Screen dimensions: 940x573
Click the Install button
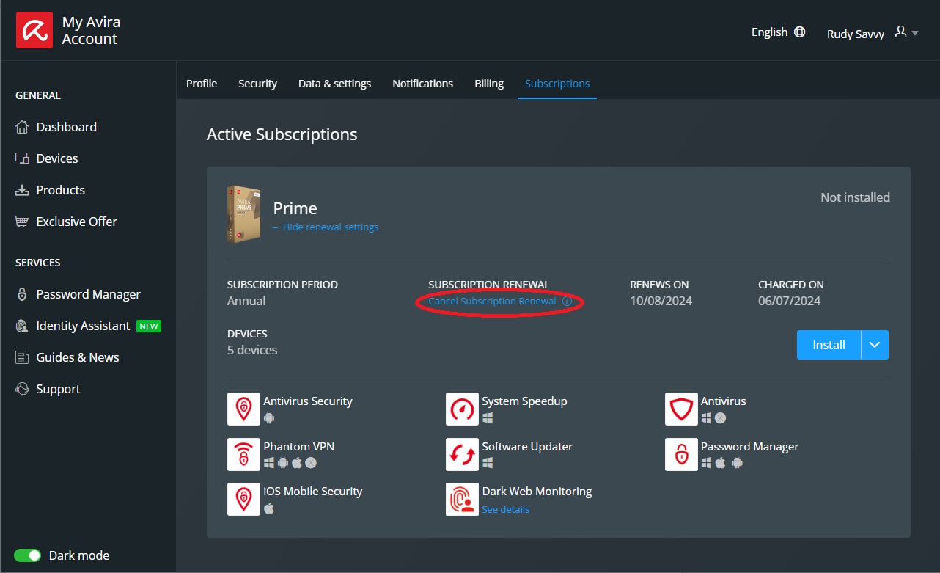[x=829, y=345]
